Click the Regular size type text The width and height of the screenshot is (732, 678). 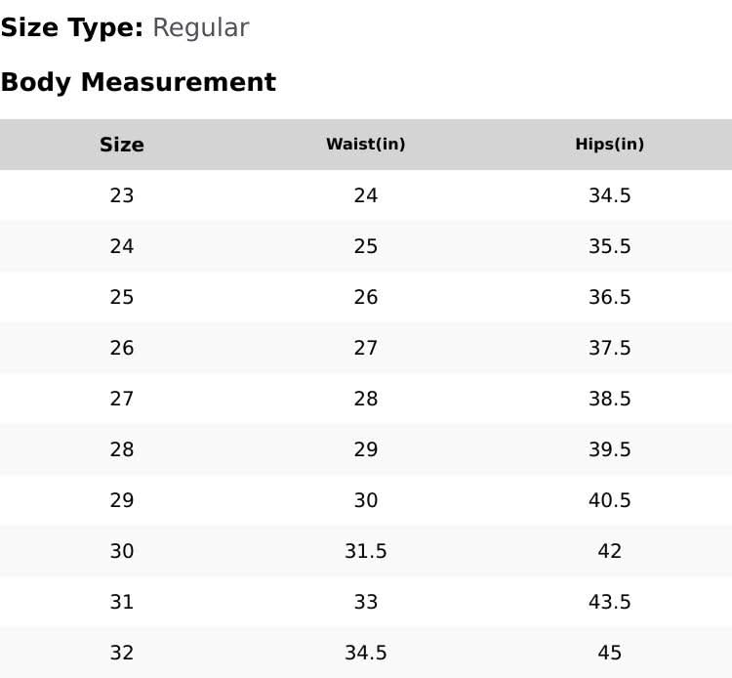[200, 28]
